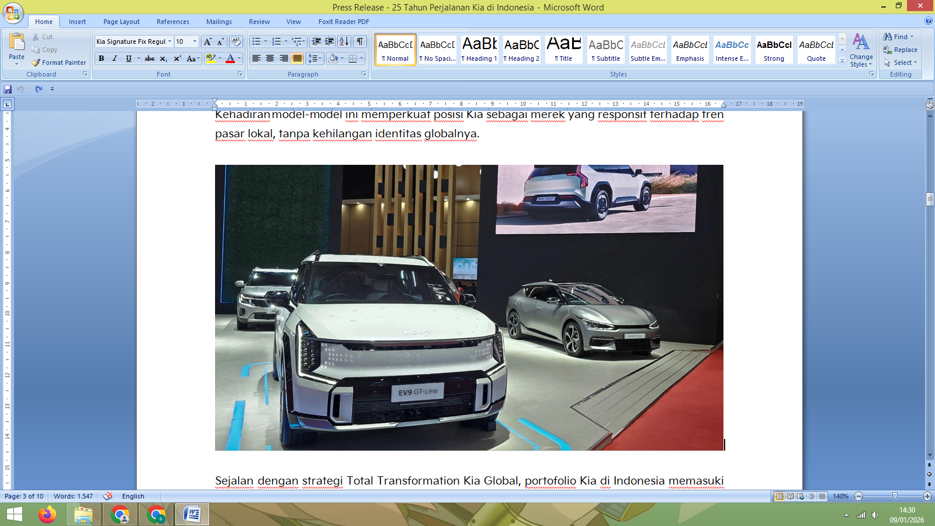Apply the text highlight color
The image size is (935, 526).
211,58
